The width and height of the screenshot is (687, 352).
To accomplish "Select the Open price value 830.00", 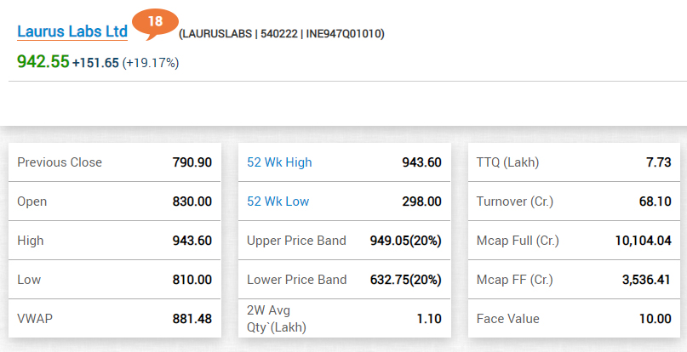I will (x=192, y=202).
